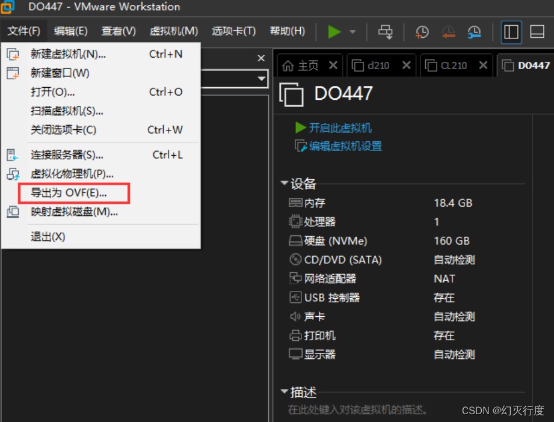
Task: Close the CL210 tab
Action: [484, 66]
